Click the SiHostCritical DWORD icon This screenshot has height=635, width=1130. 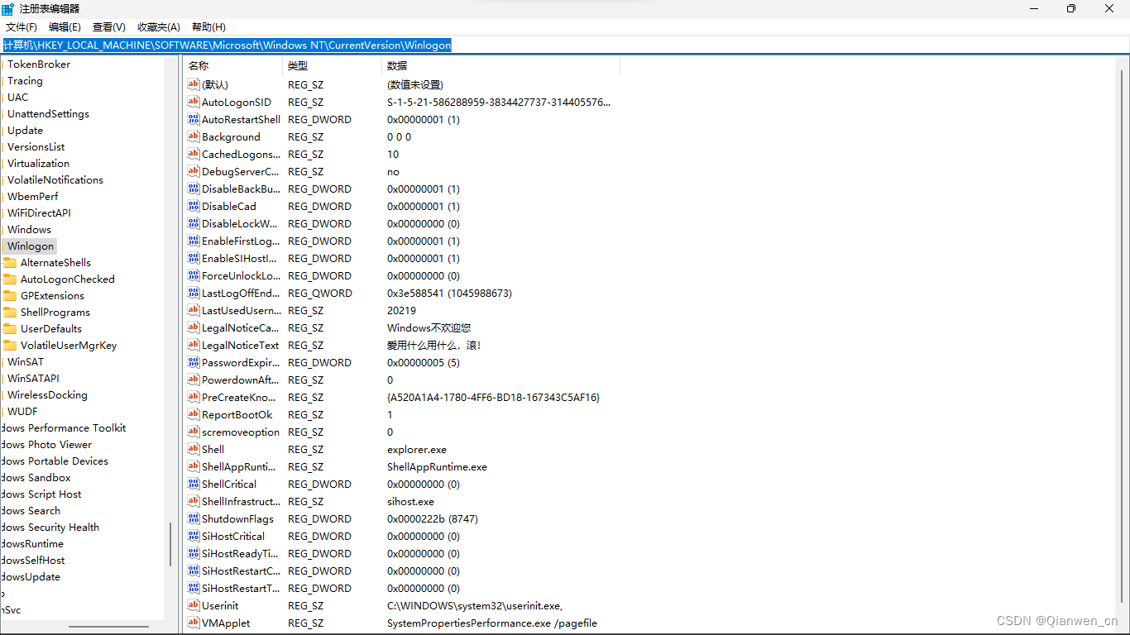tap(194, 537)
